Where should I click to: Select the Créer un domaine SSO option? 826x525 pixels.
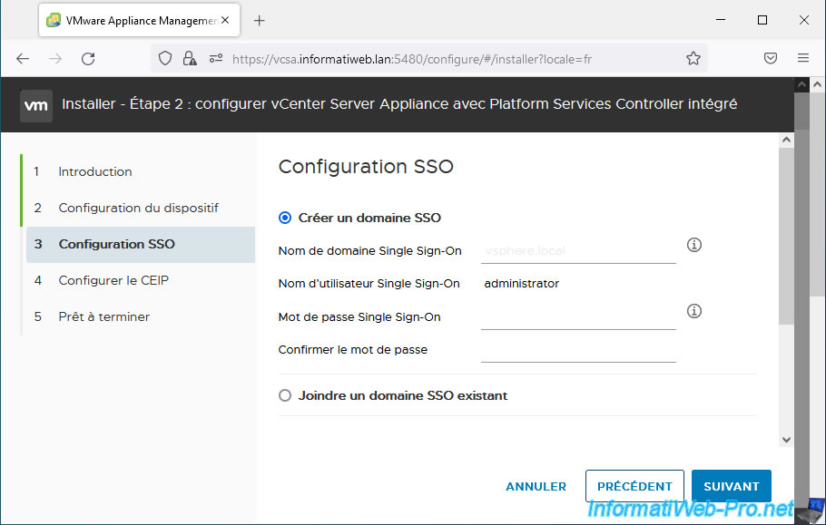point(285,218)
